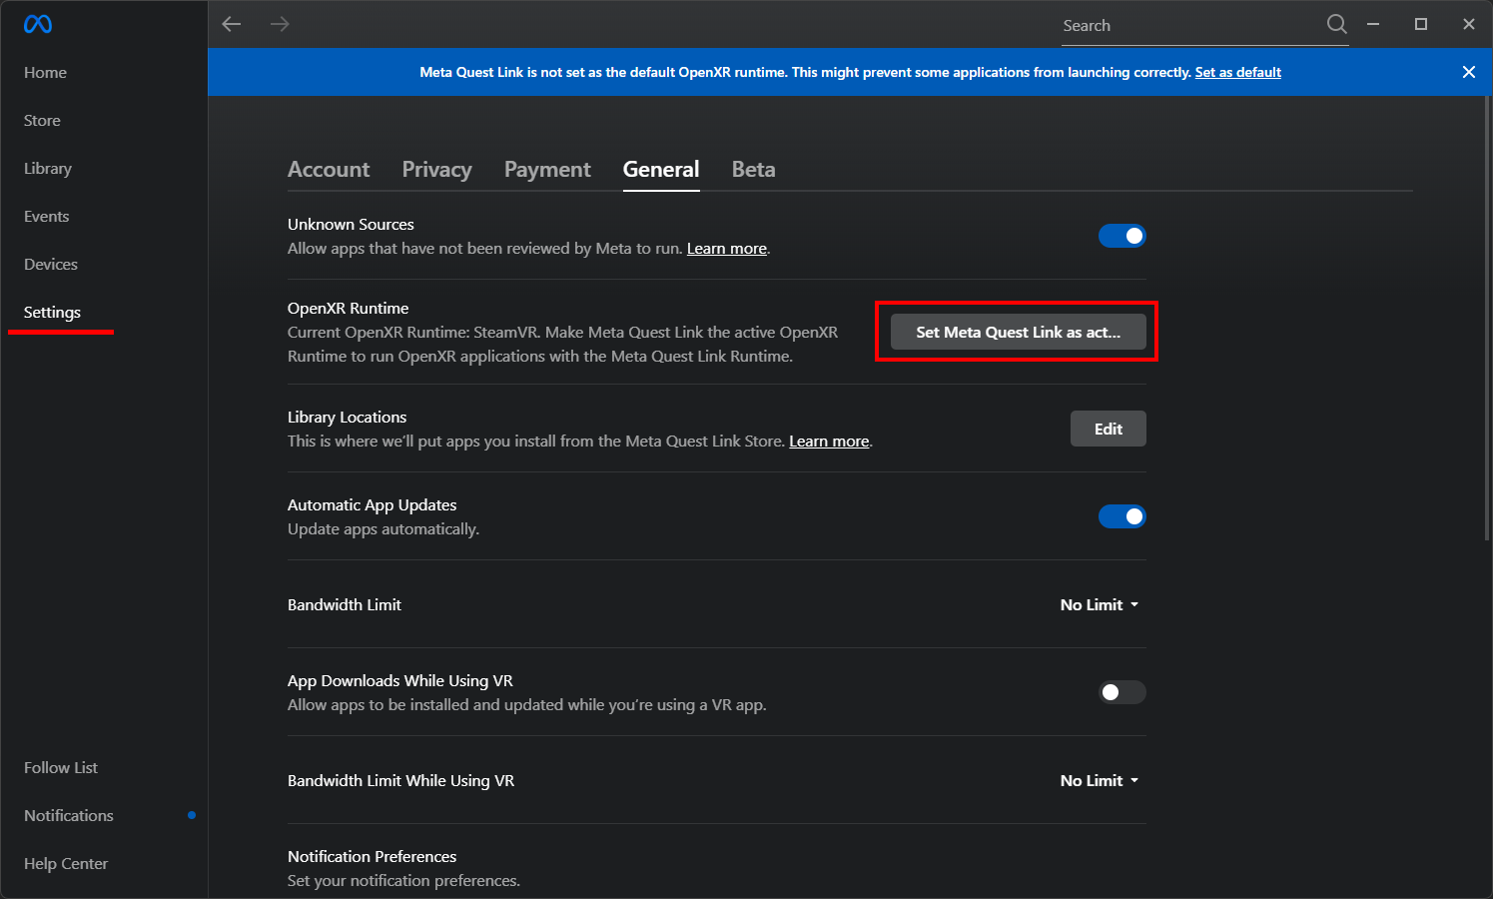The height and width of the screenshot is (899, 1493).
Task: Open the Beta settings tab
Action: 753,169
